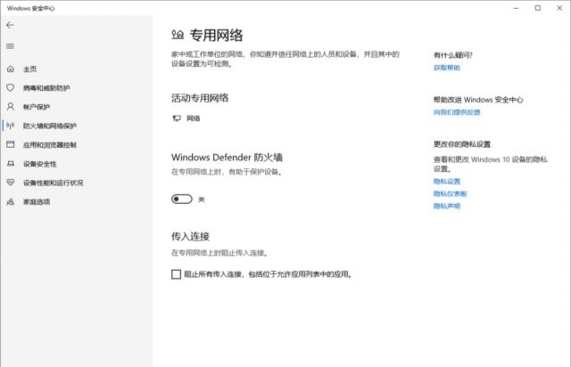Go back with the back arrow
Screen dimensions: 571x367
[x=10, y=25]
